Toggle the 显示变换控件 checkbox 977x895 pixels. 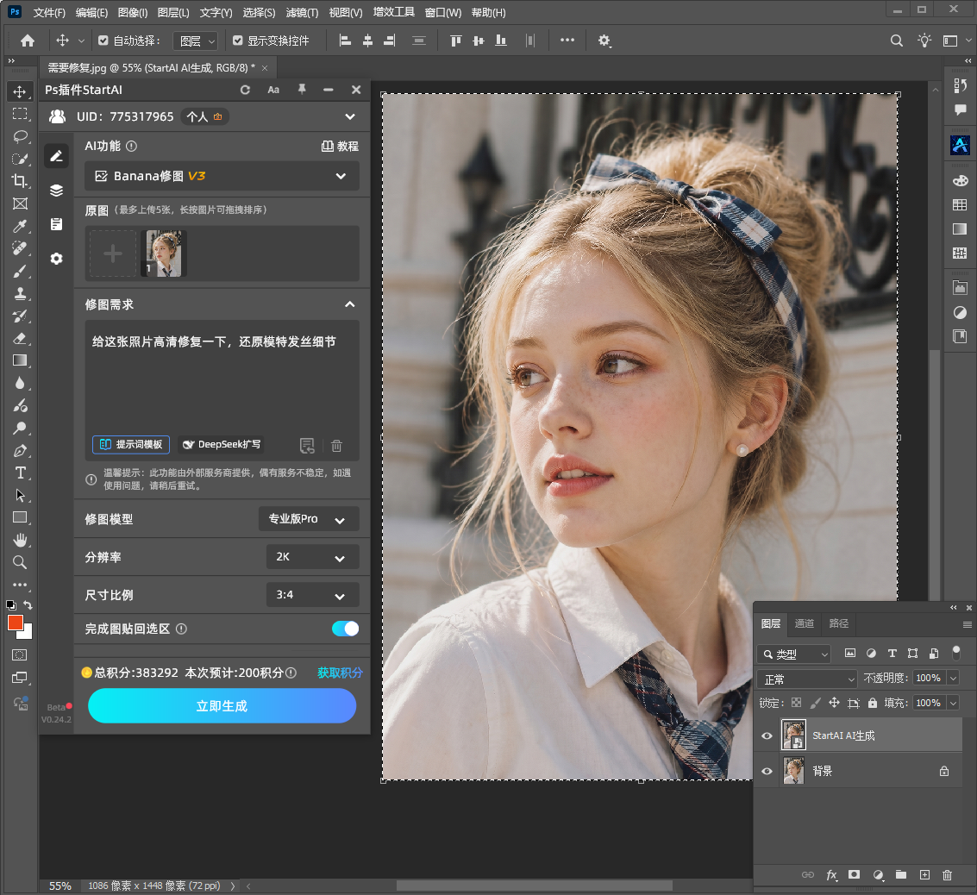coord(237,41)
